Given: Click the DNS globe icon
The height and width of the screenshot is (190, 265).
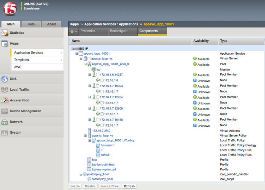Looking at the screenshot, I should point(5,79).
